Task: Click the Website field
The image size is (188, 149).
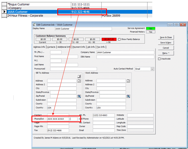Action: (x=141, y=115)
